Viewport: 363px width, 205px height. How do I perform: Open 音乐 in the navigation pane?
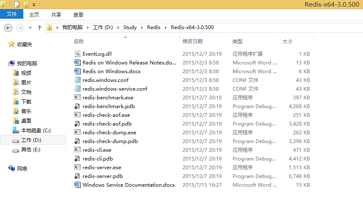tap(26, 111)
